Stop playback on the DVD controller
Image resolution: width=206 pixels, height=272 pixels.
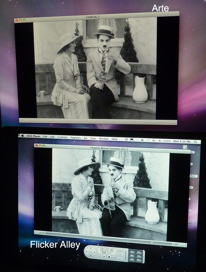(109, 257)
